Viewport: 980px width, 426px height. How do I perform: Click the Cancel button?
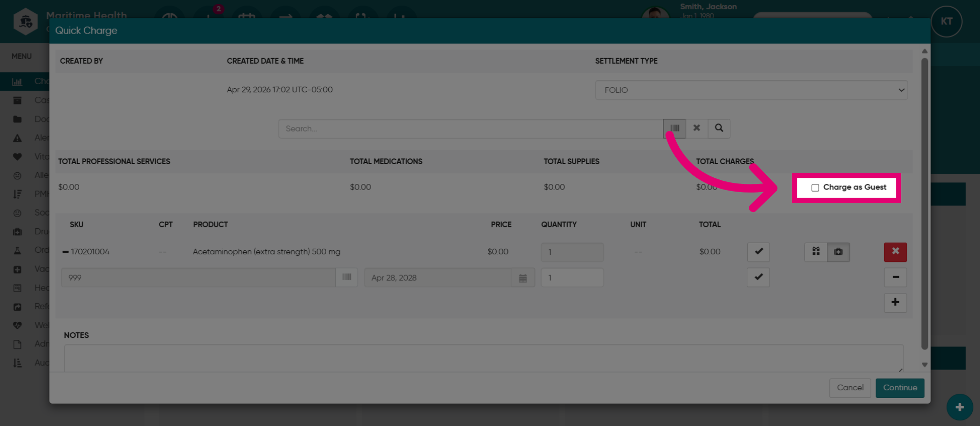tap(850, 388)
